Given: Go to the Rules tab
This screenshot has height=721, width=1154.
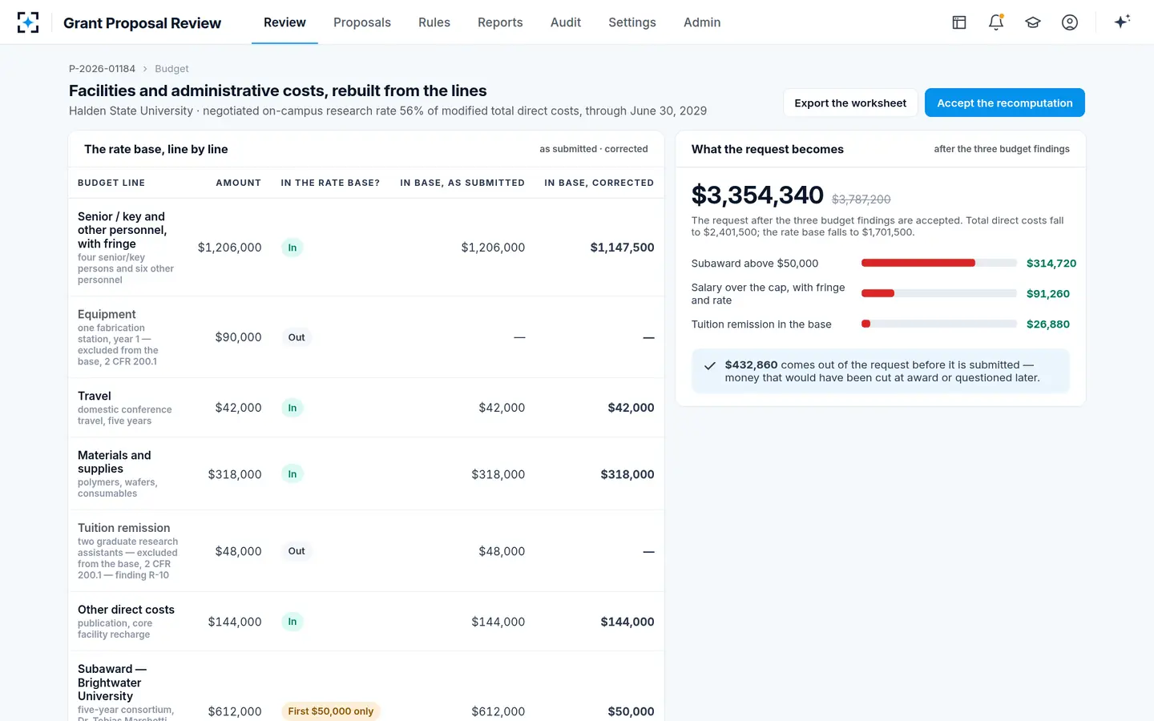Looking at the screenshot, I should pyautogui.click(x=434, y=22).
